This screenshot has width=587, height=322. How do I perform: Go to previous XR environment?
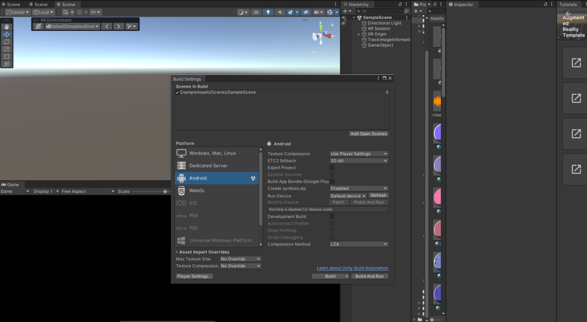(x=107, y=26)
